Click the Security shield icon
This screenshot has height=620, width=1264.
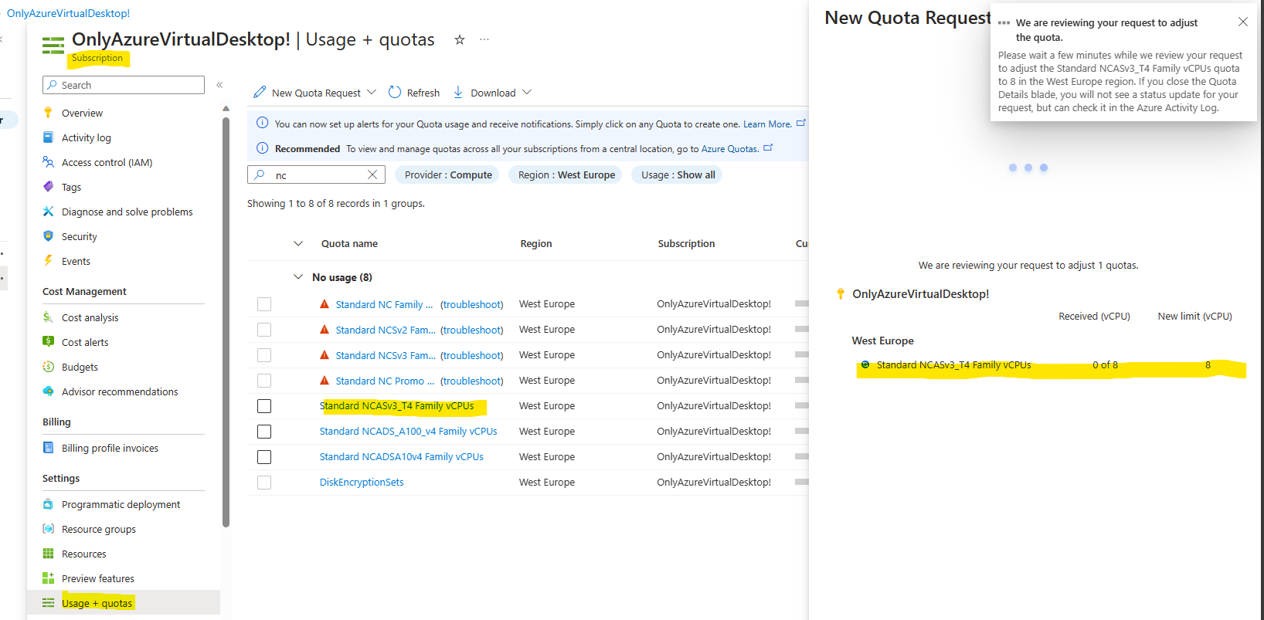pos(48,236)
